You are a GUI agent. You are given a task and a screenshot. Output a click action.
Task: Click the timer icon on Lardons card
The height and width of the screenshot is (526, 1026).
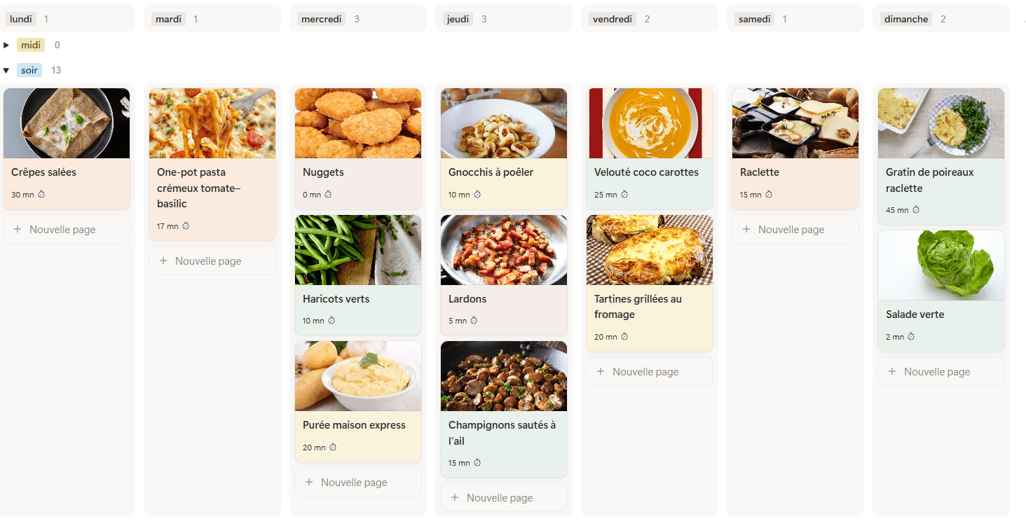click(474, 321)
